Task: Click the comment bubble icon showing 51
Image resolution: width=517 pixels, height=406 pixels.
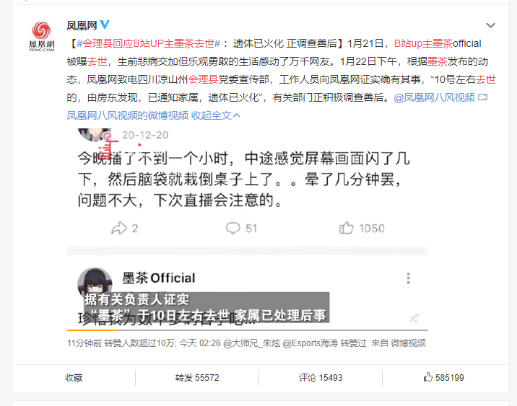Action: click(x=233, y=228)
